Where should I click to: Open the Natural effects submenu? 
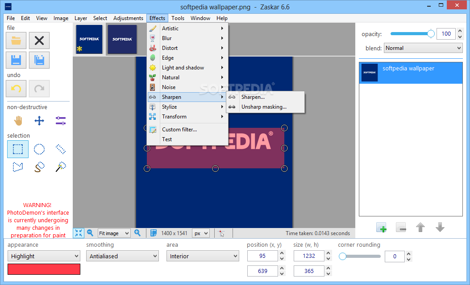pyautogui.click(x=187, y=77)
